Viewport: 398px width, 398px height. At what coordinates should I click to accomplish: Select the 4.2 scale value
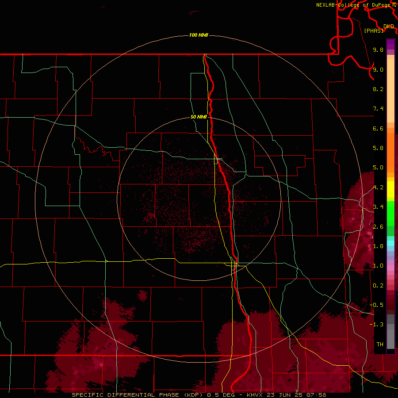(x=378, y=188)
